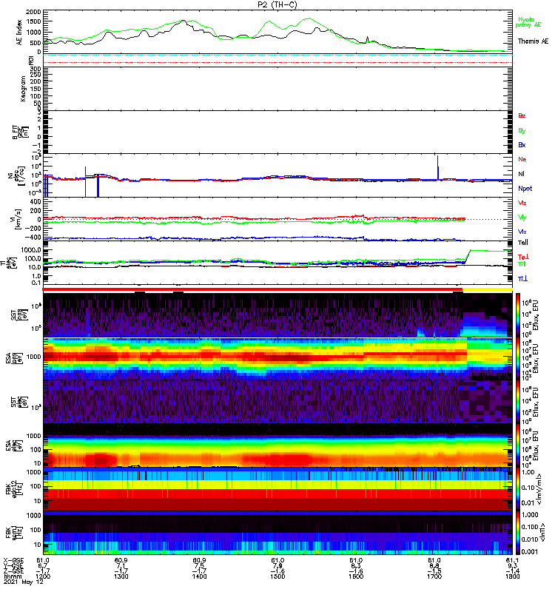
Task: Select the green "Kyoto proxy AE" legend label
Action: [528, 22]
